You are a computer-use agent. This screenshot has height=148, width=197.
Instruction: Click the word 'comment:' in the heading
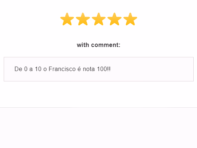click(106, 45)
